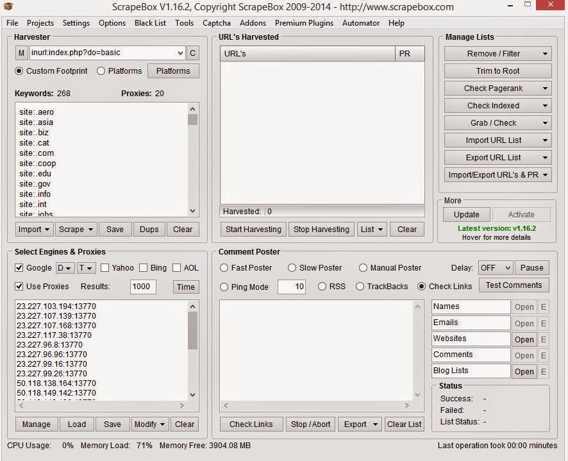Open the D dropdown next to Google

(x=64, y=267)
